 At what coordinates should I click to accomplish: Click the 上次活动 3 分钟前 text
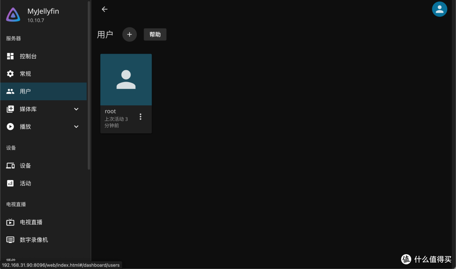pos(116,122)
